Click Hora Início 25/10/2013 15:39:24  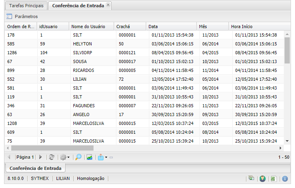pyautogui.click(x=256, y=141)
